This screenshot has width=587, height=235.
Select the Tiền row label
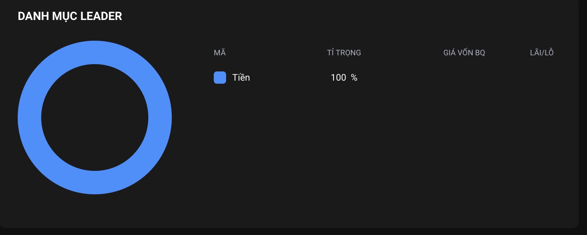pyautogui.click(x=241, y=78)
